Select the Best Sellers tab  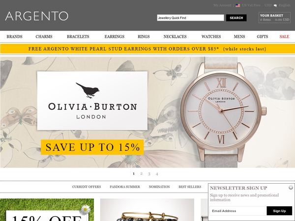pos(190,187)
